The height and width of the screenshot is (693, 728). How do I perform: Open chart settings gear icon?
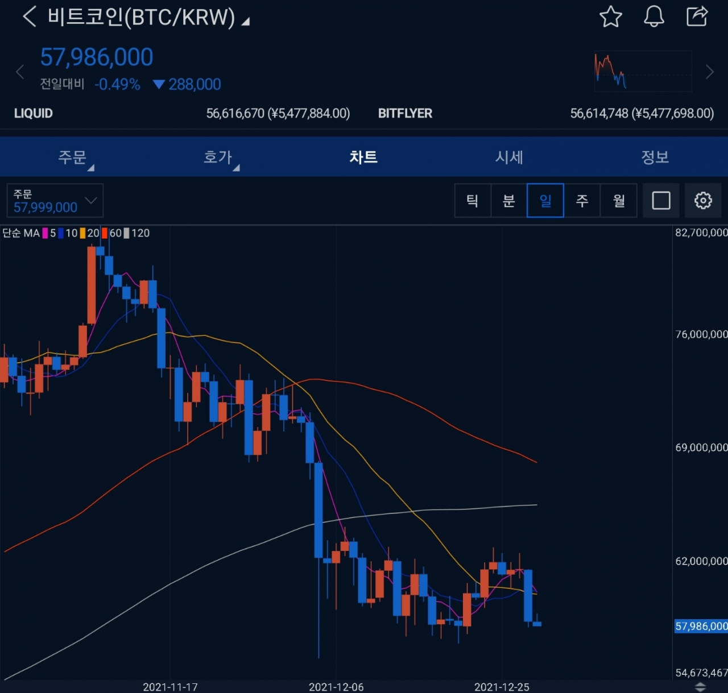pyautogui.click(x=703, y=200)
